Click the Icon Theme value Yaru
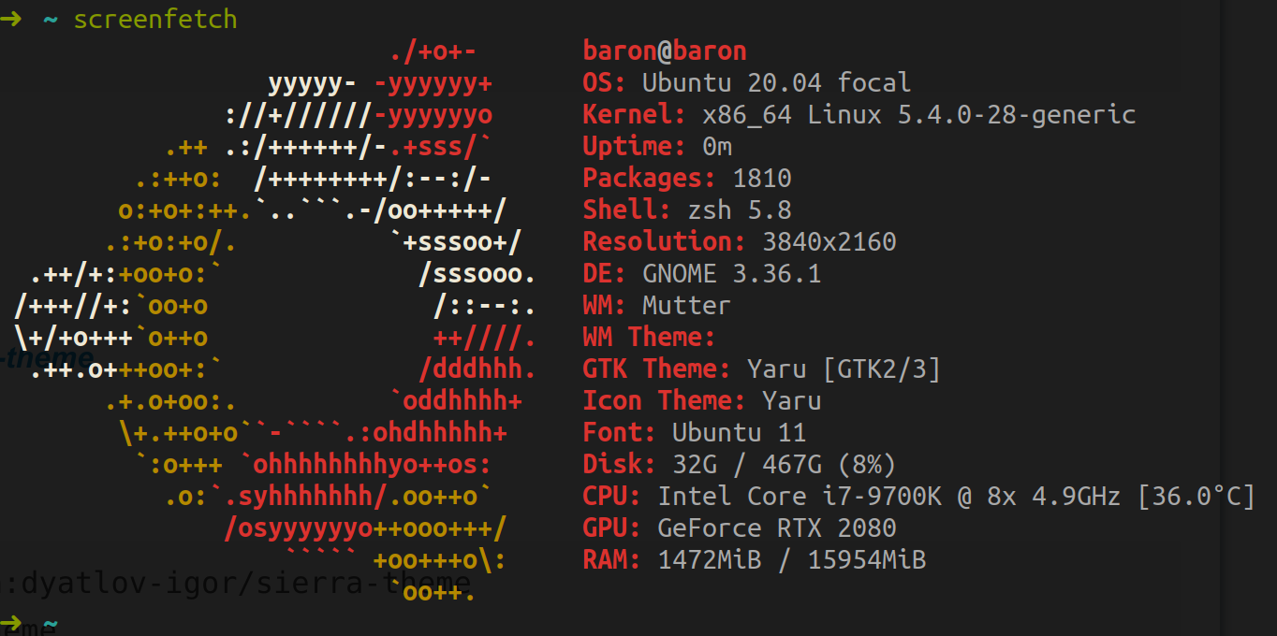 click(792, 401)
